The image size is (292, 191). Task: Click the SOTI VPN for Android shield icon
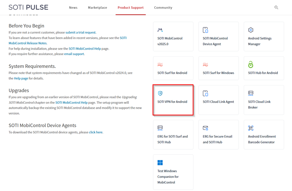(160, 93)
